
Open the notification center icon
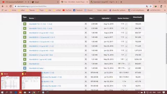(164, 92)
